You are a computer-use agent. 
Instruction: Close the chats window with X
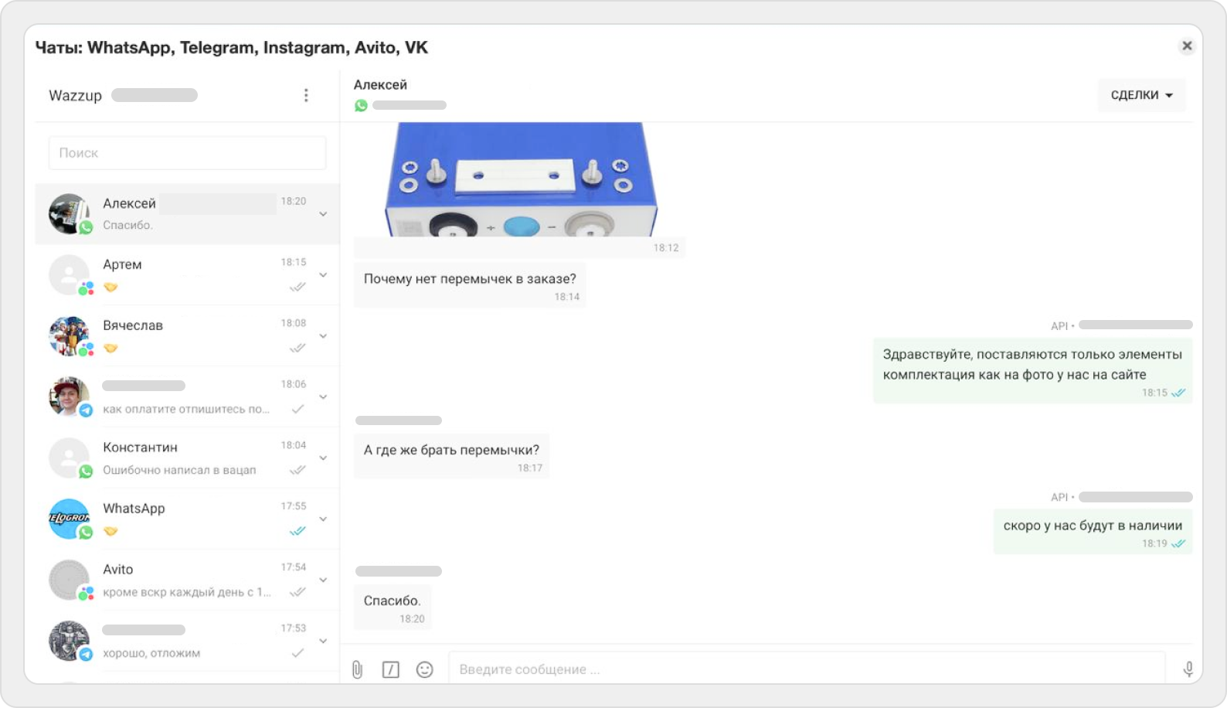click(1187, 46)
